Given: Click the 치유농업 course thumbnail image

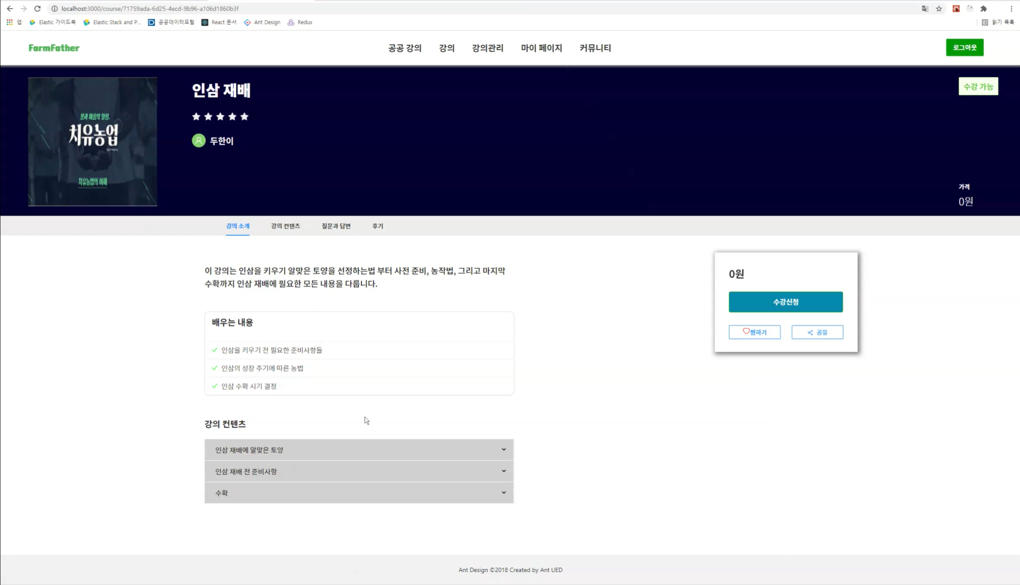Looking at the screenshot, I should 93,141.
